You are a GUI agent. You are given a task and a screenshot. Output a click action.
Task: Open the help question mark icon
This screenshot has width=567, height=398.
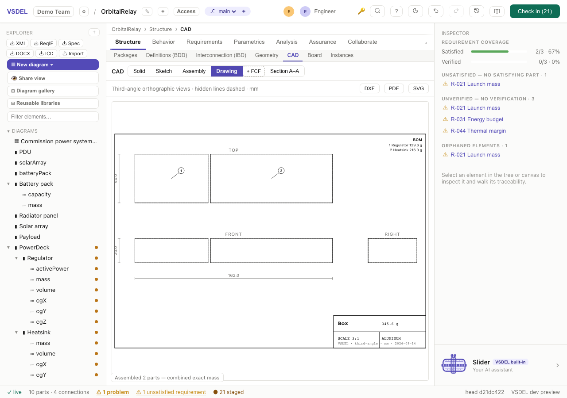coord(396,11)
